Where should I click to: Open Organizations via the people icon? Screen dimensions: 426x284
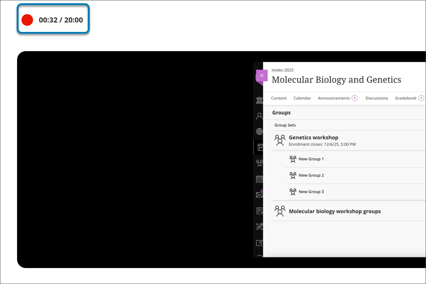[x=259, y=163]
